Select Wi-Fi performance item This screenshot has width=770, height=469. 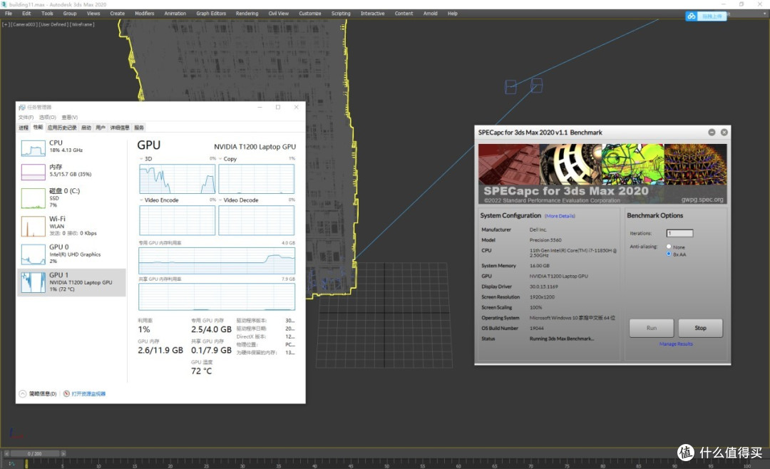(x=72, y=226)
